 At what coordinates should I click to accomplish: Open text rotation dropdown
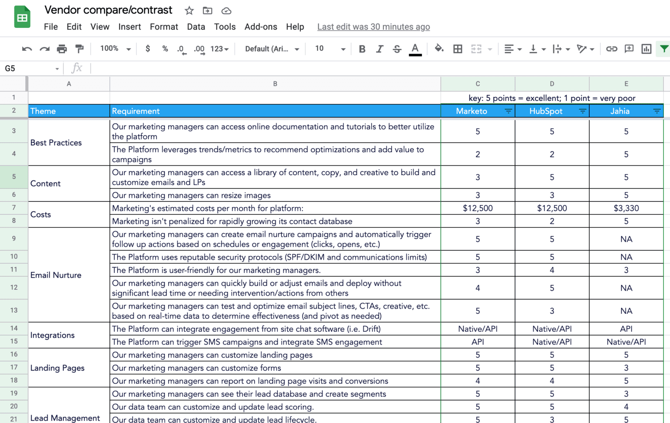click(585, 49)
